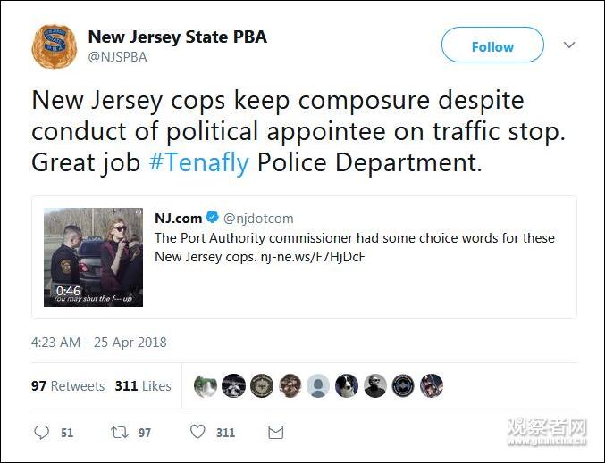Open the New Jersey State PBA badge avatar
The image size is (605, 463).
[54, 46]
